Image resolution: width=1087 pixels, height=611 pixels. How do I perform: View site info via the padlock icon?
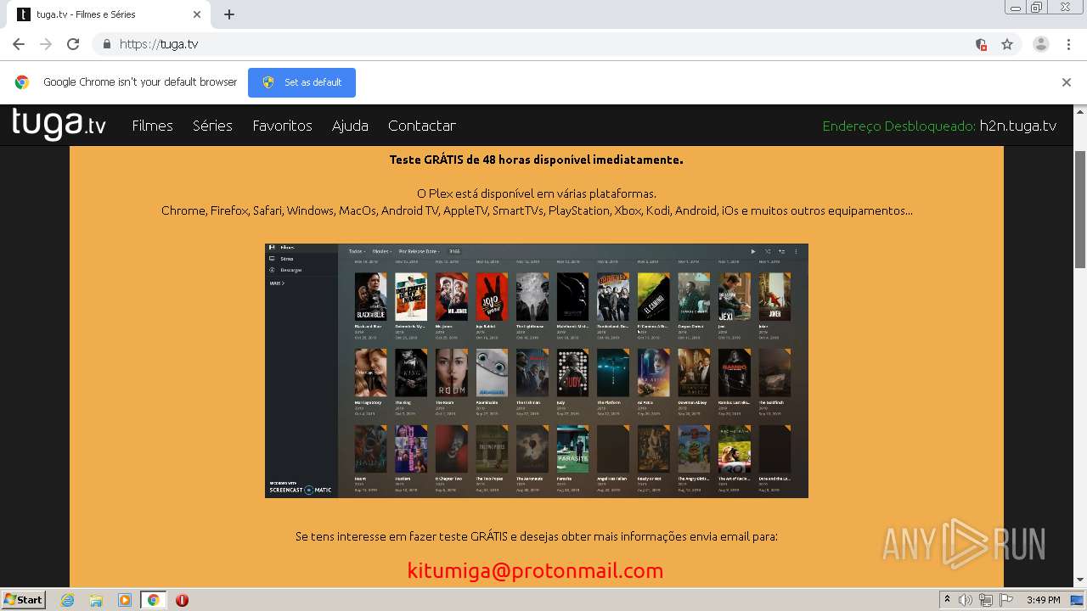coord(106,44)
